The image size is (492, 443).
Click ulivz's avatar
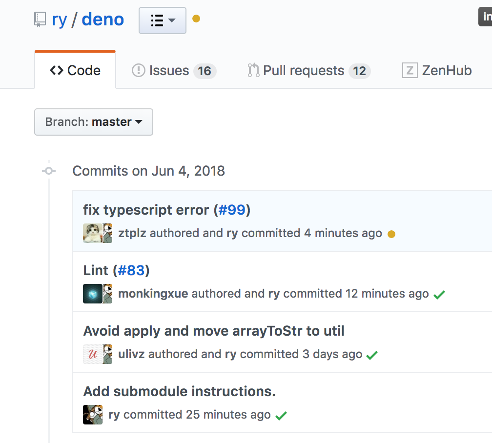pyautogui.click(x=93, y=354)
